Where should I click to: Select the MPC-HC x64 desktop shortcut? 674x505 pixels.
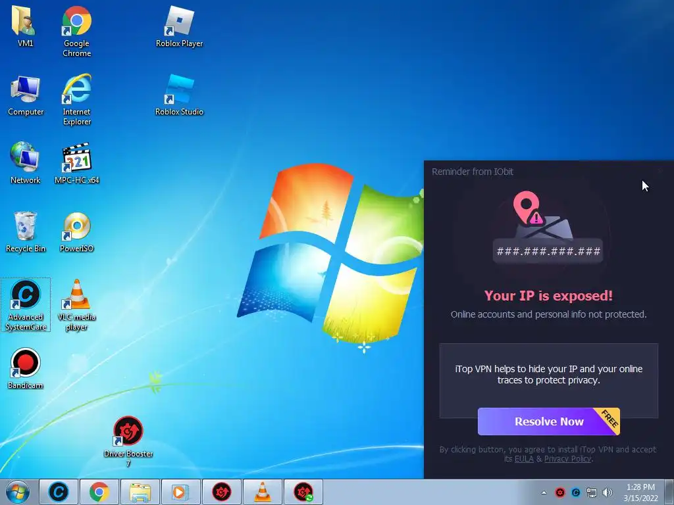76,163
